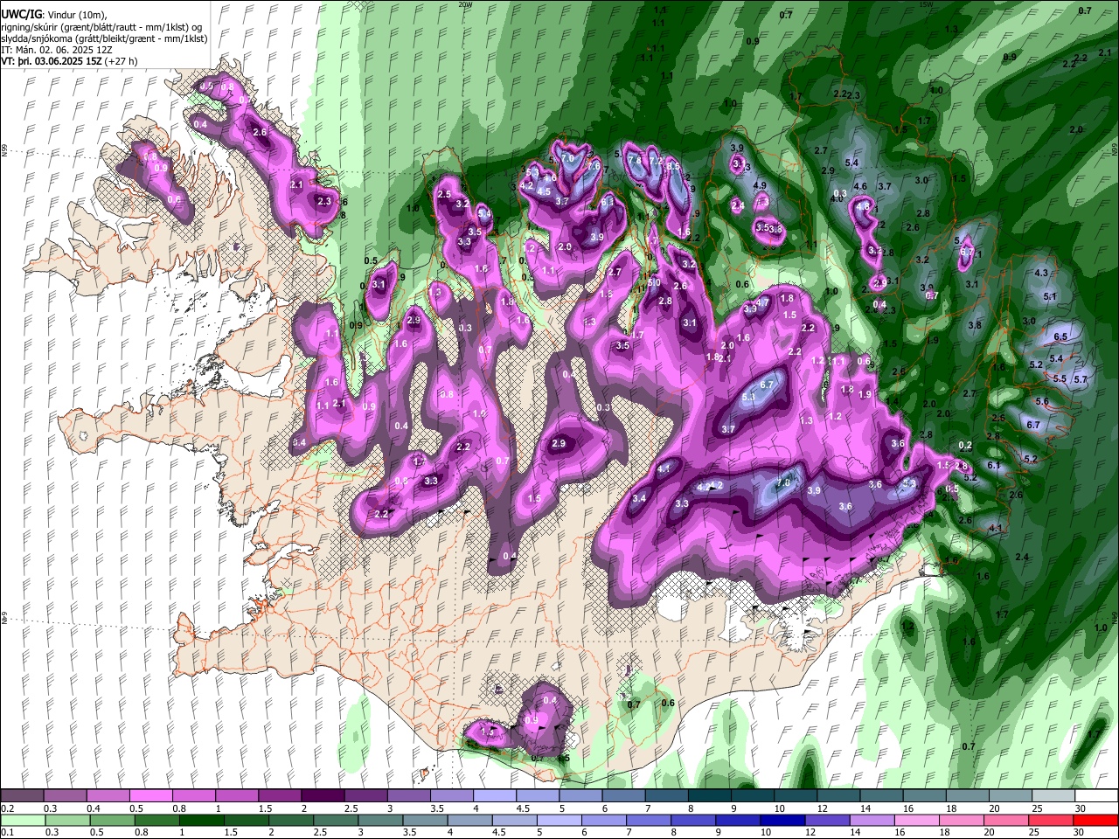Click the '5.7' precipitation value on the map
This screenshot has height=839, width=1119.
pos(1081,379)
